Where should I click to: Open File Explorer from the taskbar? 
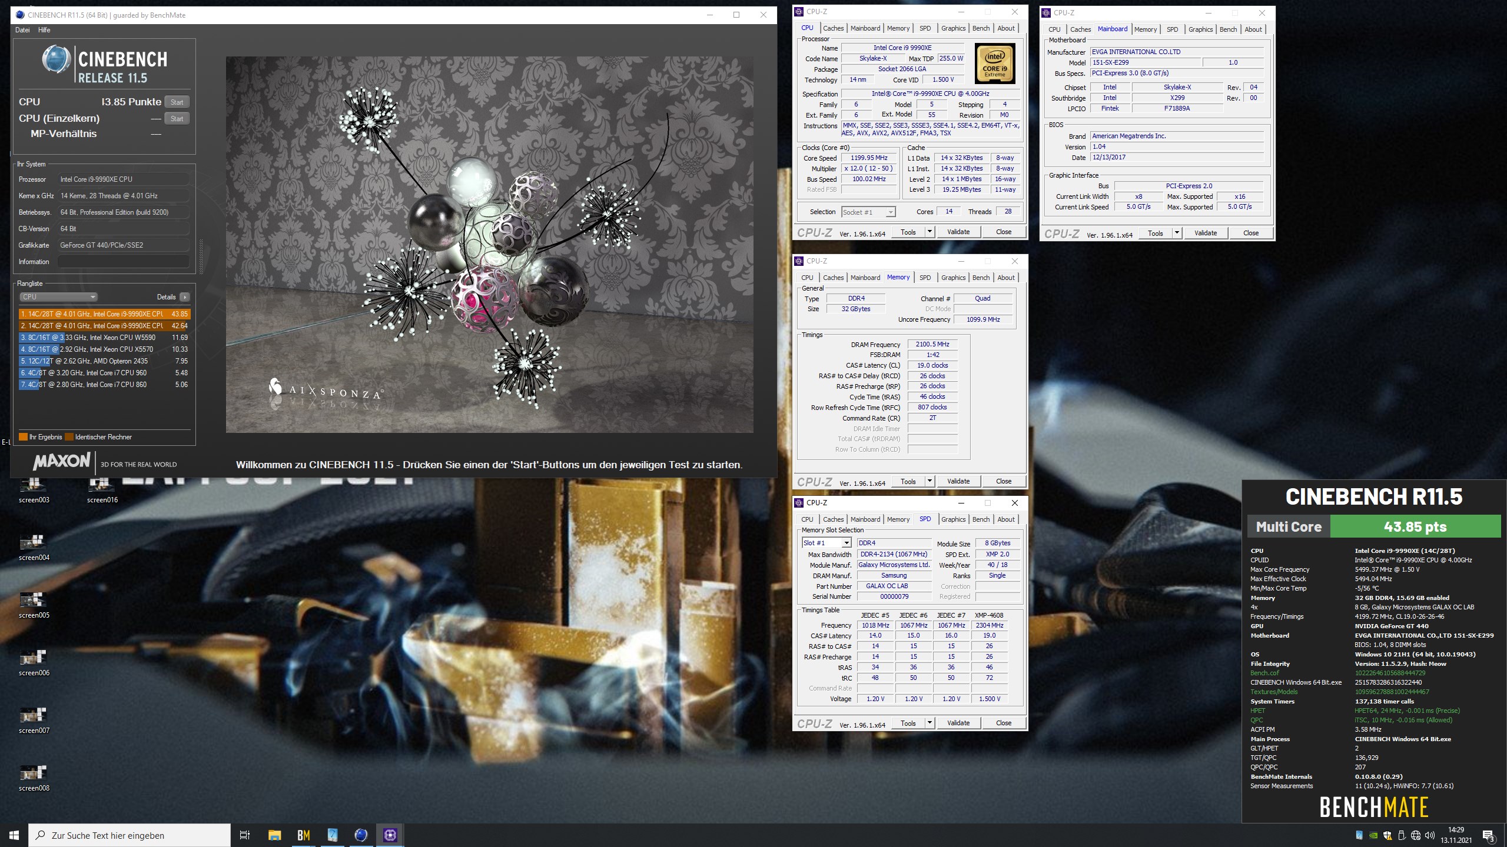pyautogui.click(x=274, y=835)
